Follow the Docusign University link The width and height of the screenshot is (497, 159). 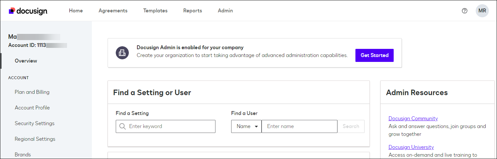[x=411, y=147]
